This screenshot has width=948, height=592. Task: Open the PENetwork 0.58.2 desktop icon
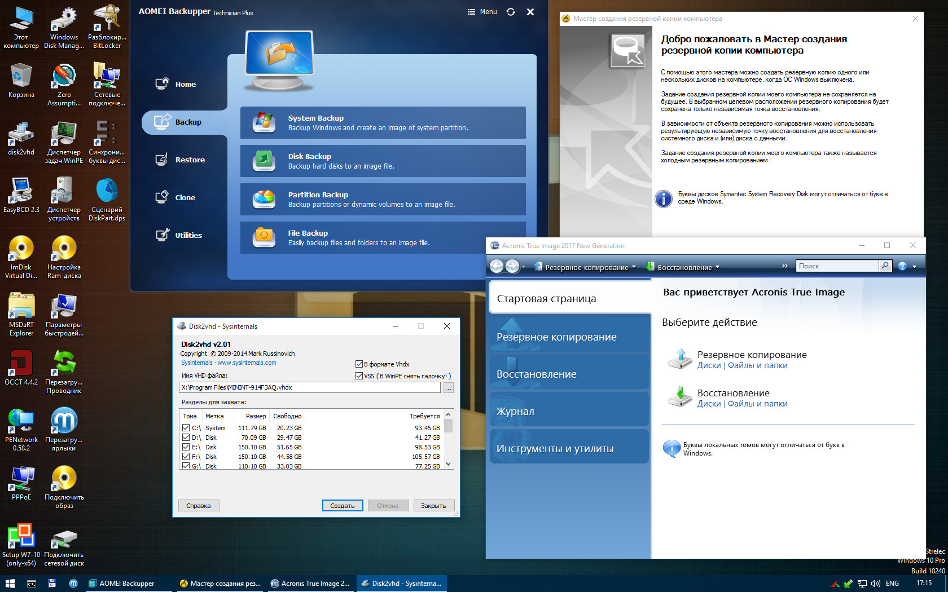[21, 422]
